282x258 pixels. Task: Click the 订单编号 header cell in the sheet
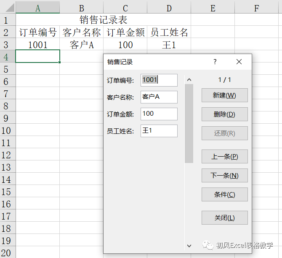[x=38, y=32]
